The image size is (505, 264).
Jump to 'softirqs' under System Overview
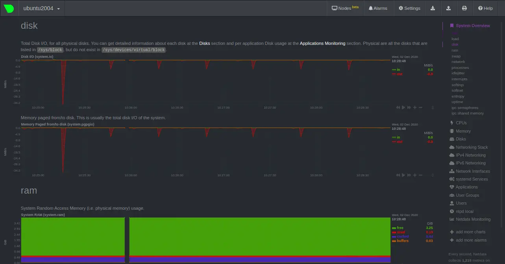tap(458, 85)
